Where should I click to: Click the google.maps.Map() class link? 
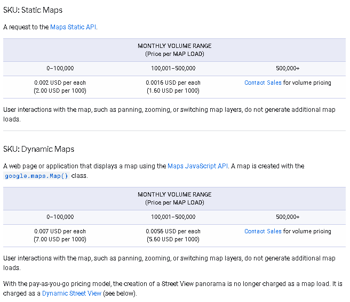pyautogui.click(x=36, y=176)
